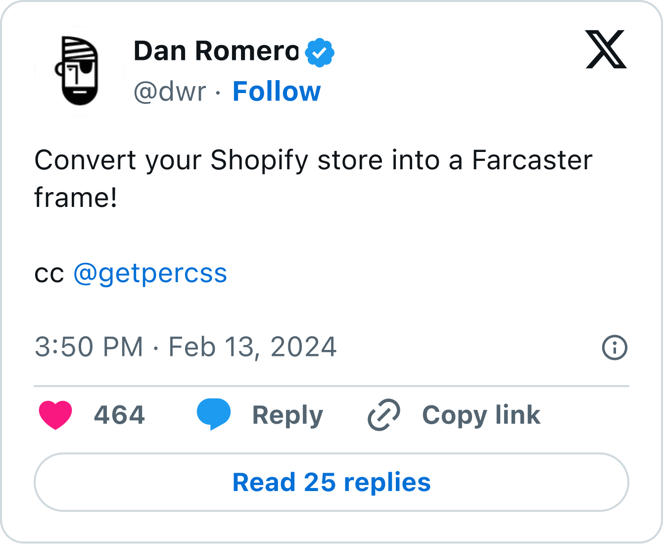Click the 3:50 PM time text
The height and width of the screenshot is (544, 663).
tap(89, 347)
